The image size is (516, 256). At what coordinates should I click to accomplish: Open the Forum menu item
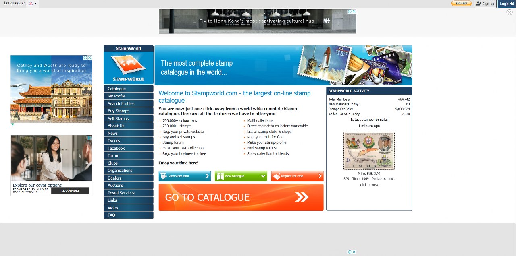129,156
